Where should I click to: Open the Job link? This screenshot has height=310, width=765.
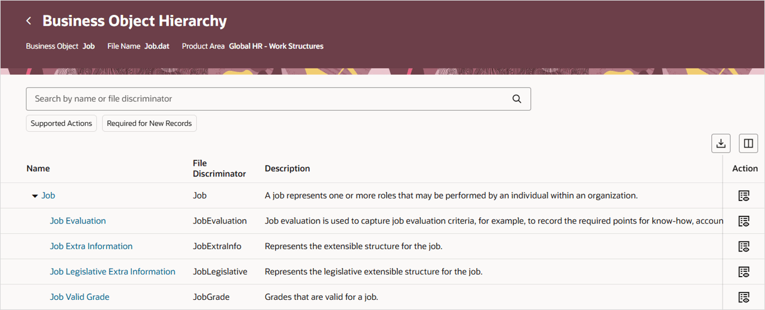[x=48, y=196]
